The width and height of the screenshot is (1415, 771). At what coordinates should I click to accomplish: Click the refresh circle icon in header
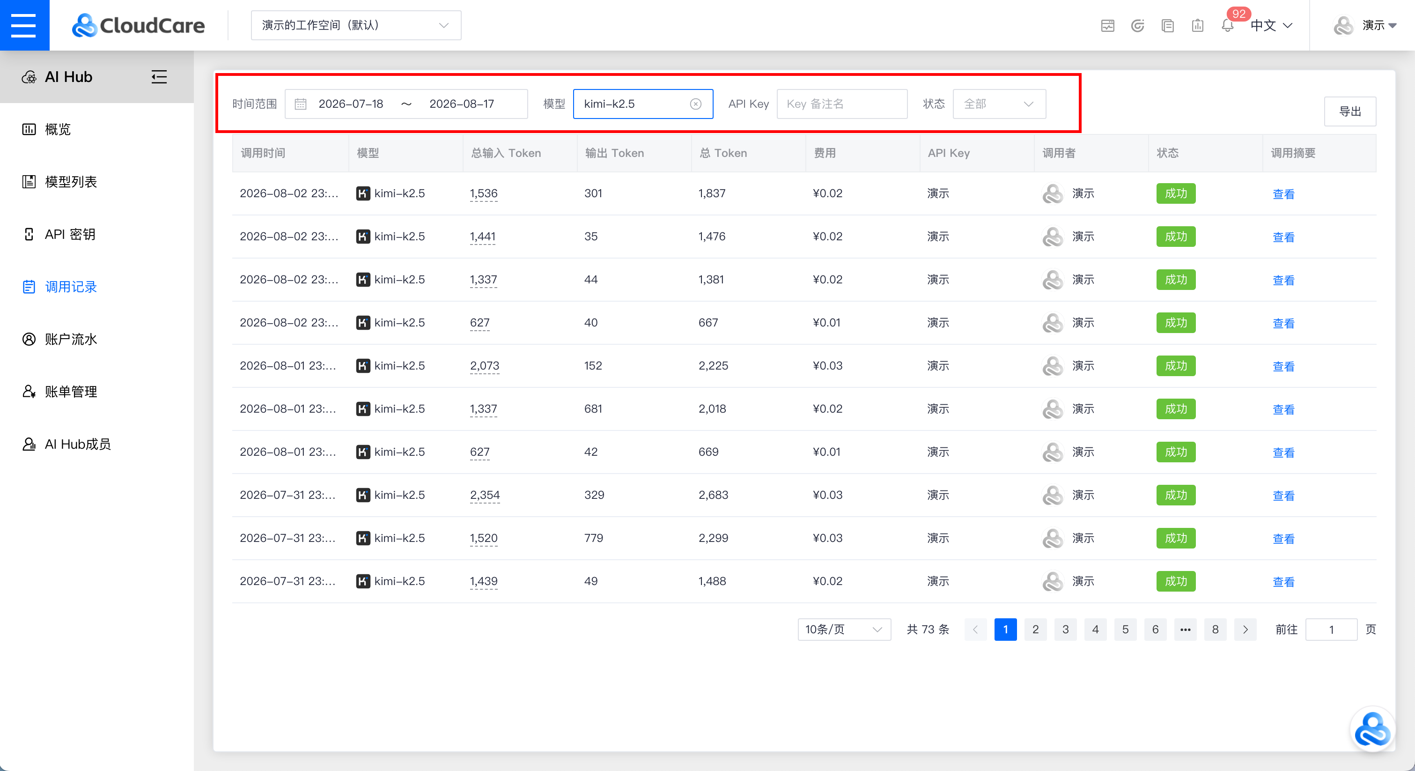coord(1138,25)
